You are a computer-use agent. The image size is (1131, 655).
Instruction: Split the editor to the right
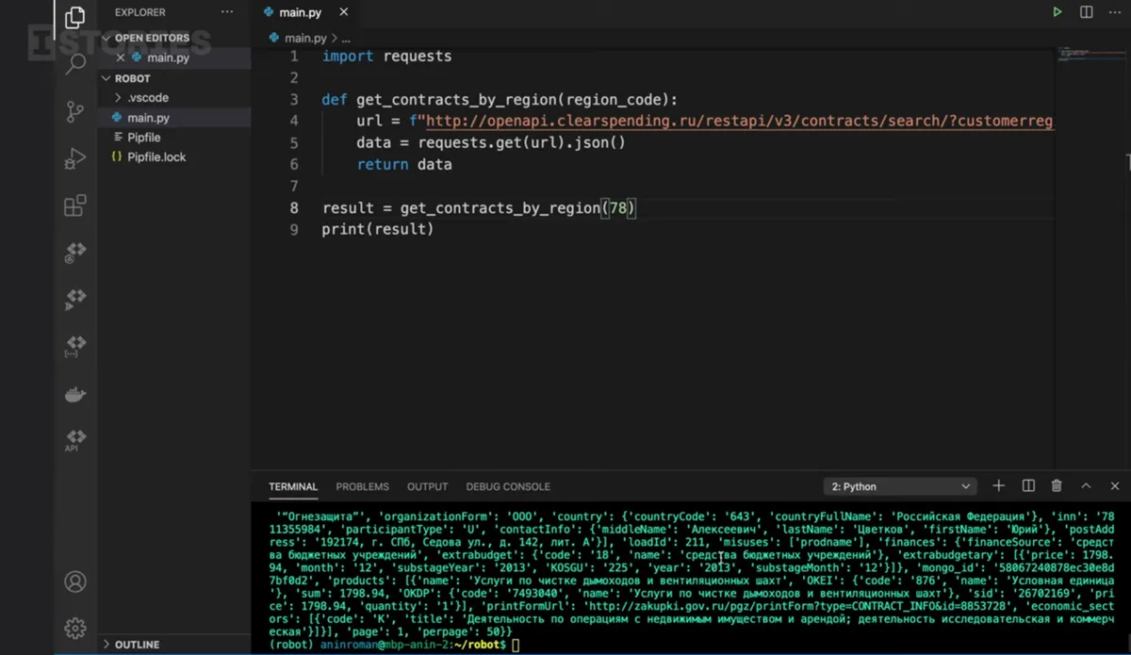coord(1087,12)
